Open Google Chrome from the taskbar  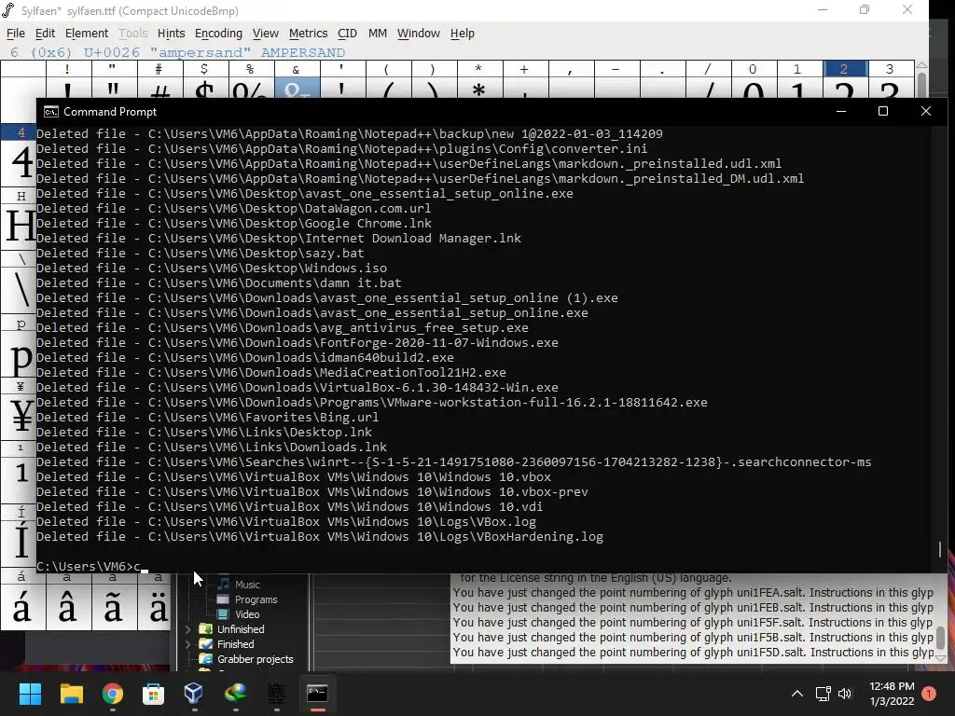tap(113, 694)
